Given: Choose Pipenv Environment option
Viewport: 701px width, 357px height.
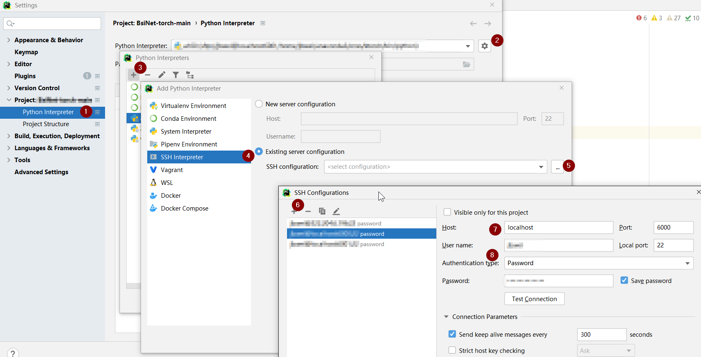Looking at the screenshot, I should [199, 144].
